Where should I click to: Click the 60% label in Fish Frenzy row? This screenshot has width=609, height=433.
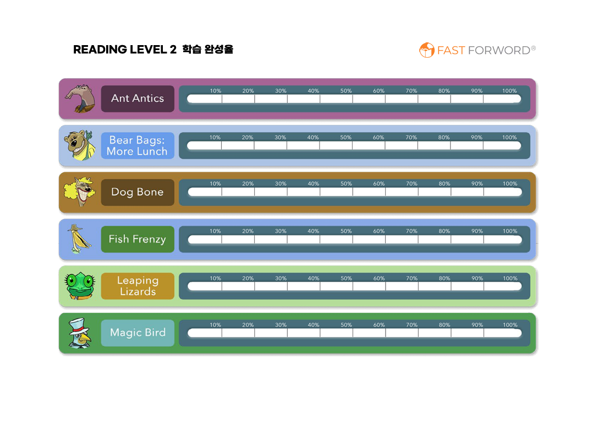(x=379, y=231)
